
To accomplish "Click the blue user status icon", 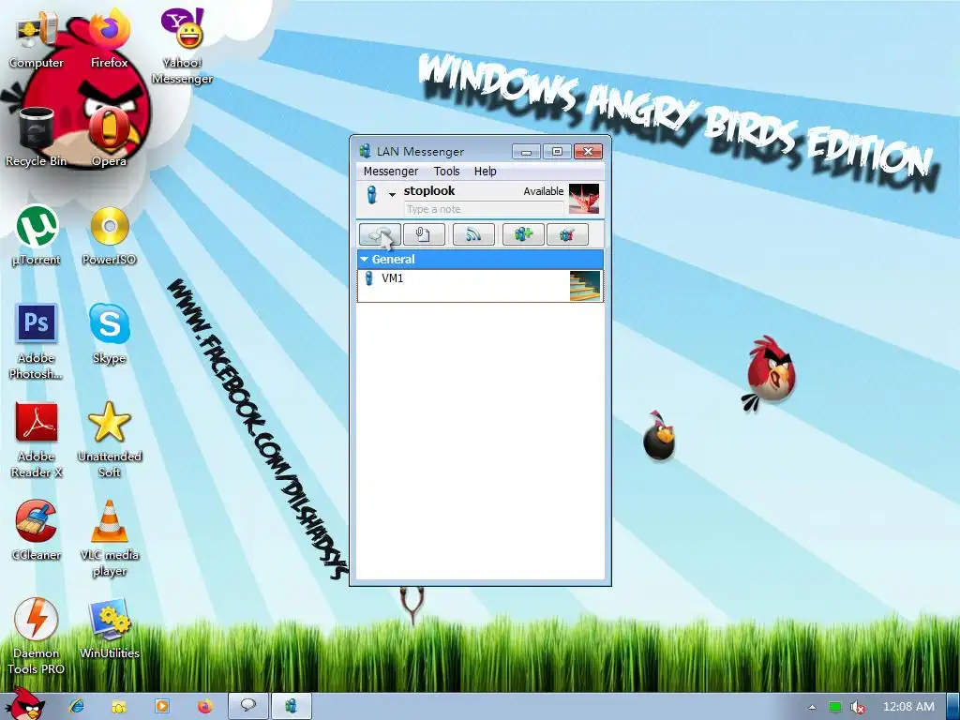I will 371,195.
